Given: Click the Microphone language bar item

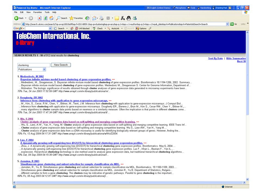Looking at the screenshot, I should [x=179, y=8].
